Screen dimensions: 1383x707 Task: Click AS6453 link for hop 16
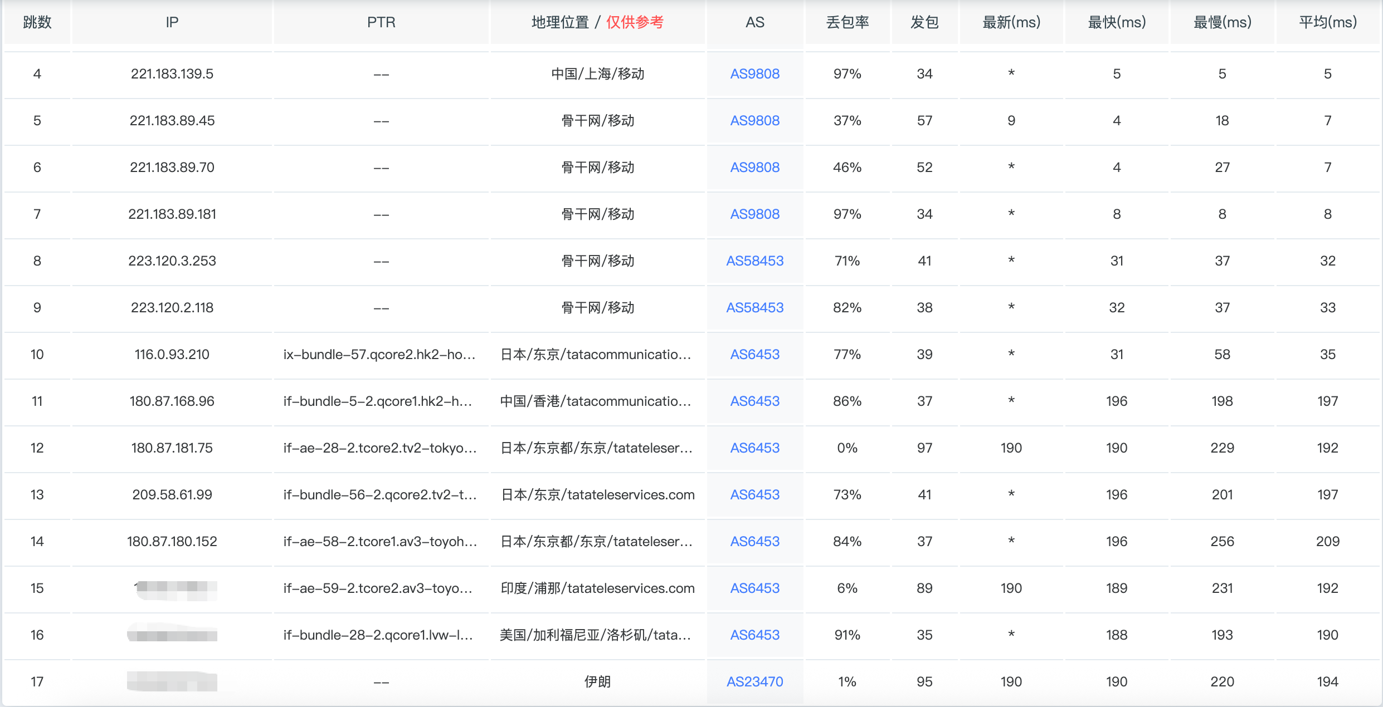pyautogui.click(x=754, y=635)
